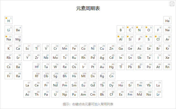Select the Sodium (Na) element
Image resolution: width=176 pixels, height=109 pixels.
(x=9, y=39)
